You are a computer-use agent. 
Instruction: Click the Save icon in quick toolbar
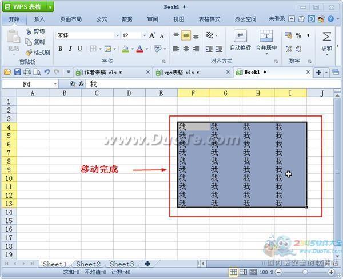click(x=17, y=72)
